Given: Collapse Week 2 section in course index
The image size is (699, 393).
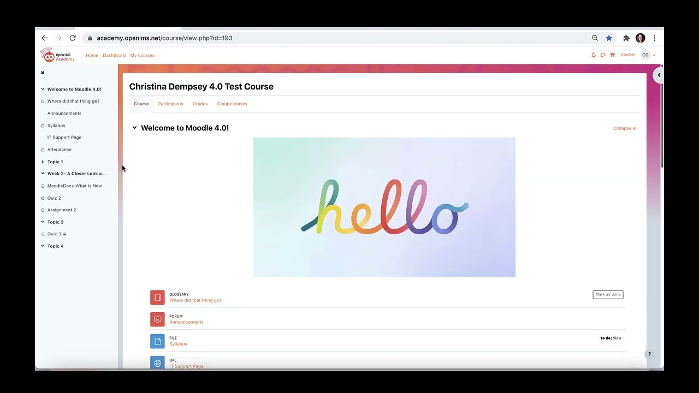Looking at the screenshot, I should coord(43,174).
